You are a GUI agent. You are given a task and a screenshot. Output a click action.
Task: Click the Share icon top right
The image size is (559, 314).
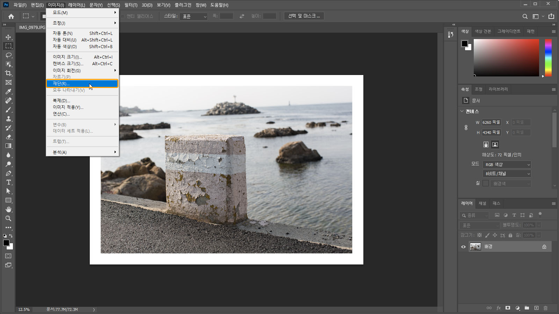[x=551, y=16]
